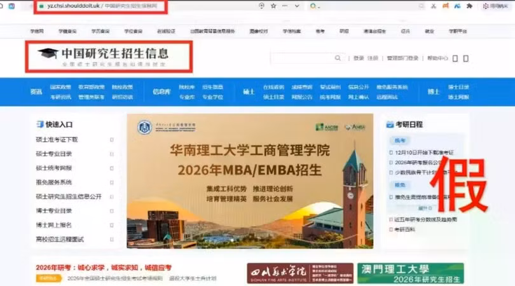Viewport: 515px width, 286px height.
Task: Click the site search magnifier icon
Action: coord(338,58)
